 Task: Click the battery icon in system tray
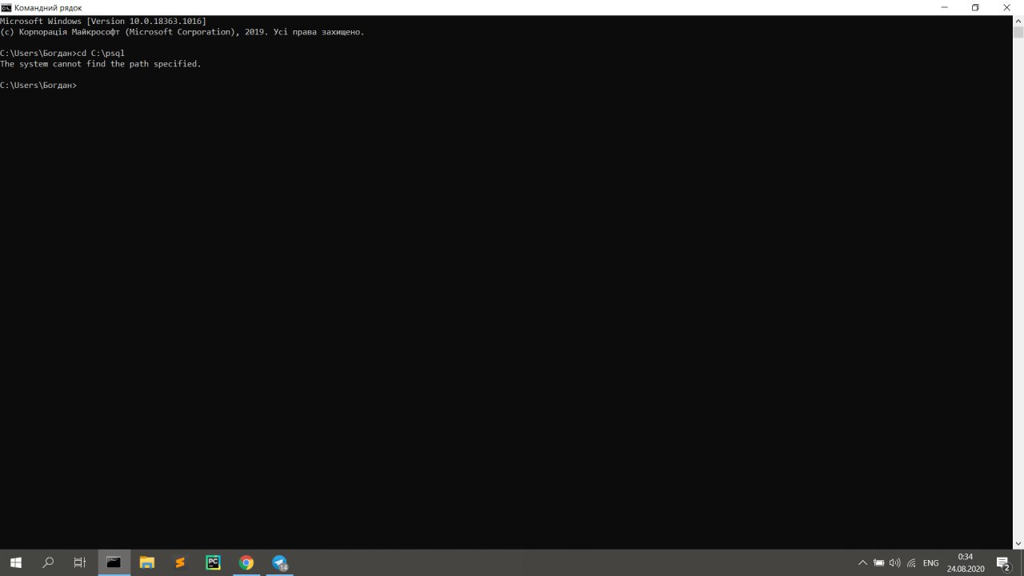878,563
